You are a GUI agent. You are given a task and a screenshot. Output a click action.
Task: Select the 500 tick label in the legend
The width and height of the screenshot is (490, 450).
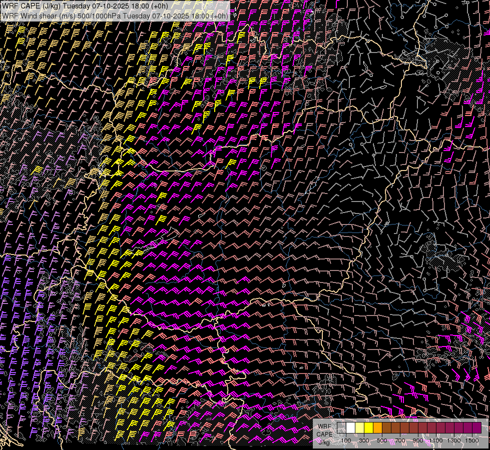(x=382, y=440)
